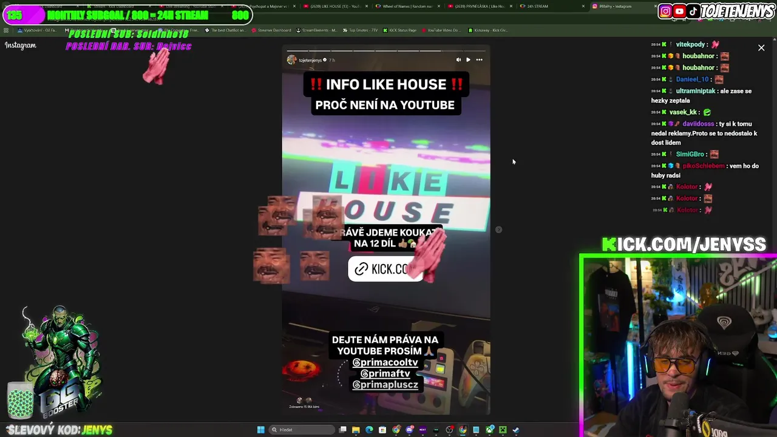Open the StreamElements bookmark
777x437 pixels.
point(316,30)
